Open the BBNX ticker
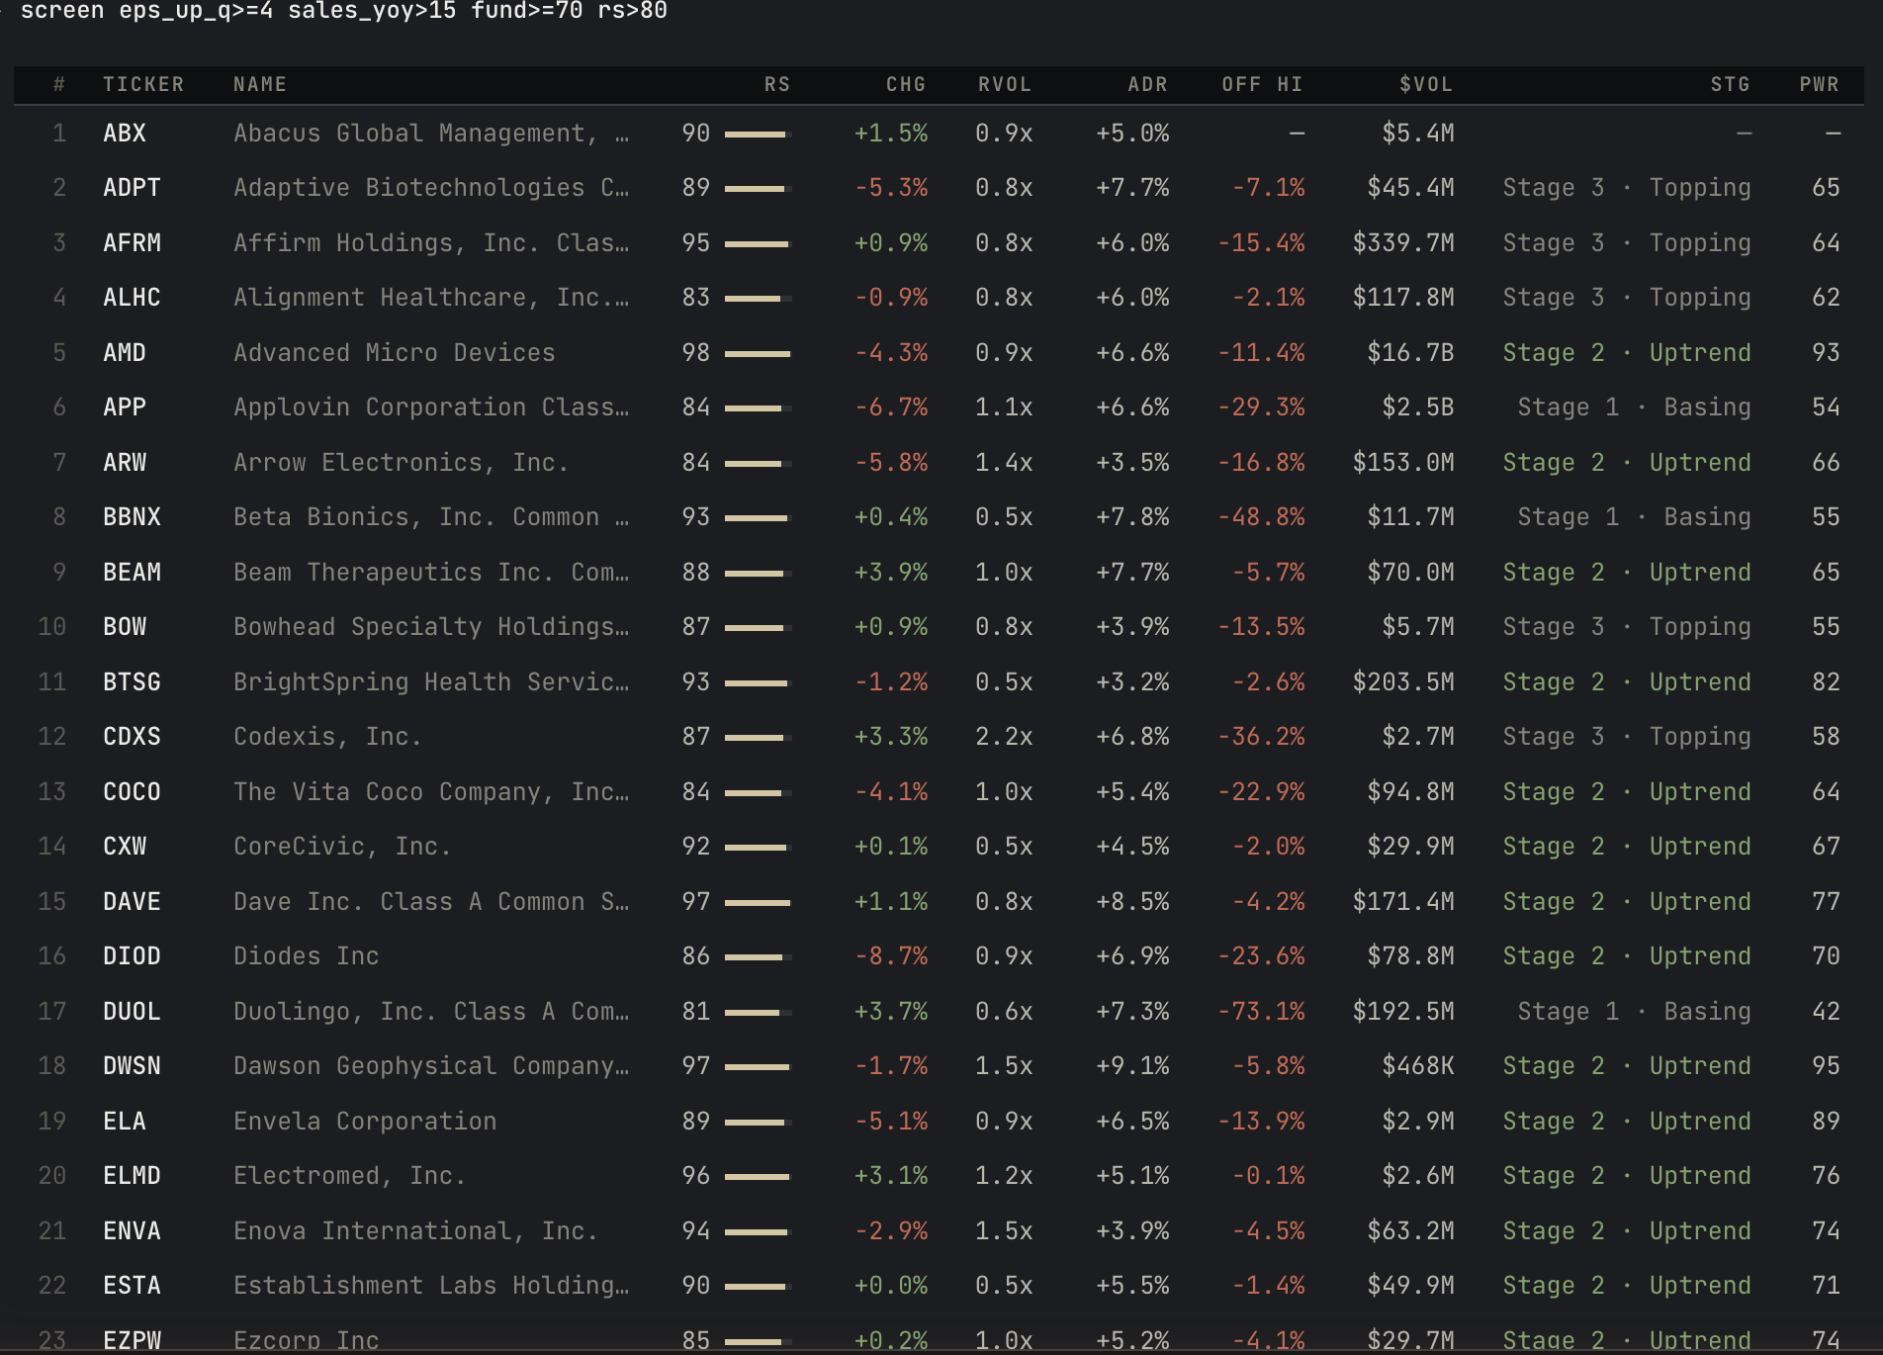Viewport: 1883px width, 1355px height. pos(132,517)
